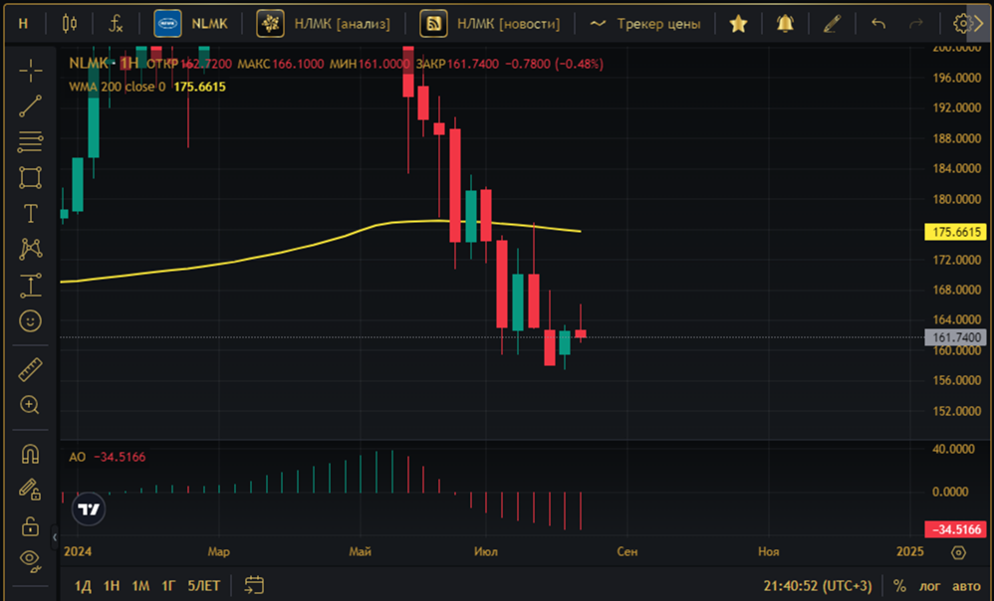Screen dimensions: 994x601
Task: Toggle magnet snap mode
Action: pyautogui.click(x=31, y=454)
